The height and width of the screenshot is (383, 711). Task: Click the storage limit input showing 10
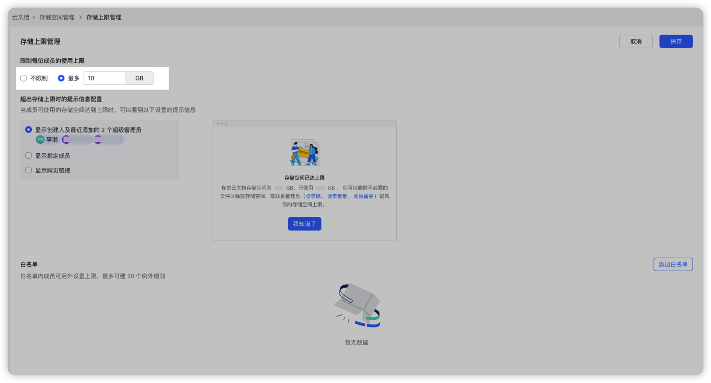point(104,78)
